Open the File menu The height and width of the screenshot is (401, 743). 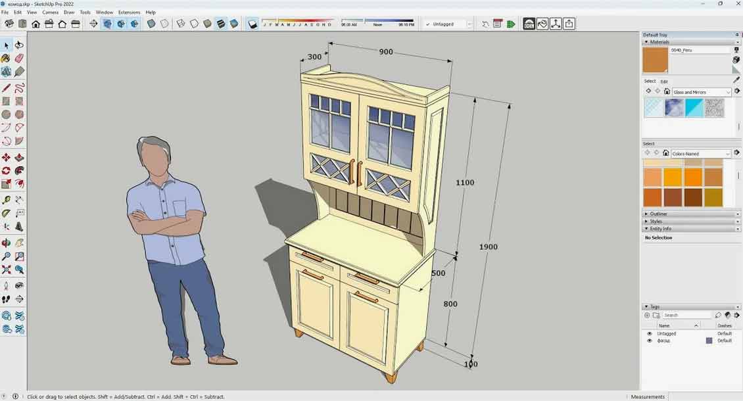tap(5, 12)
